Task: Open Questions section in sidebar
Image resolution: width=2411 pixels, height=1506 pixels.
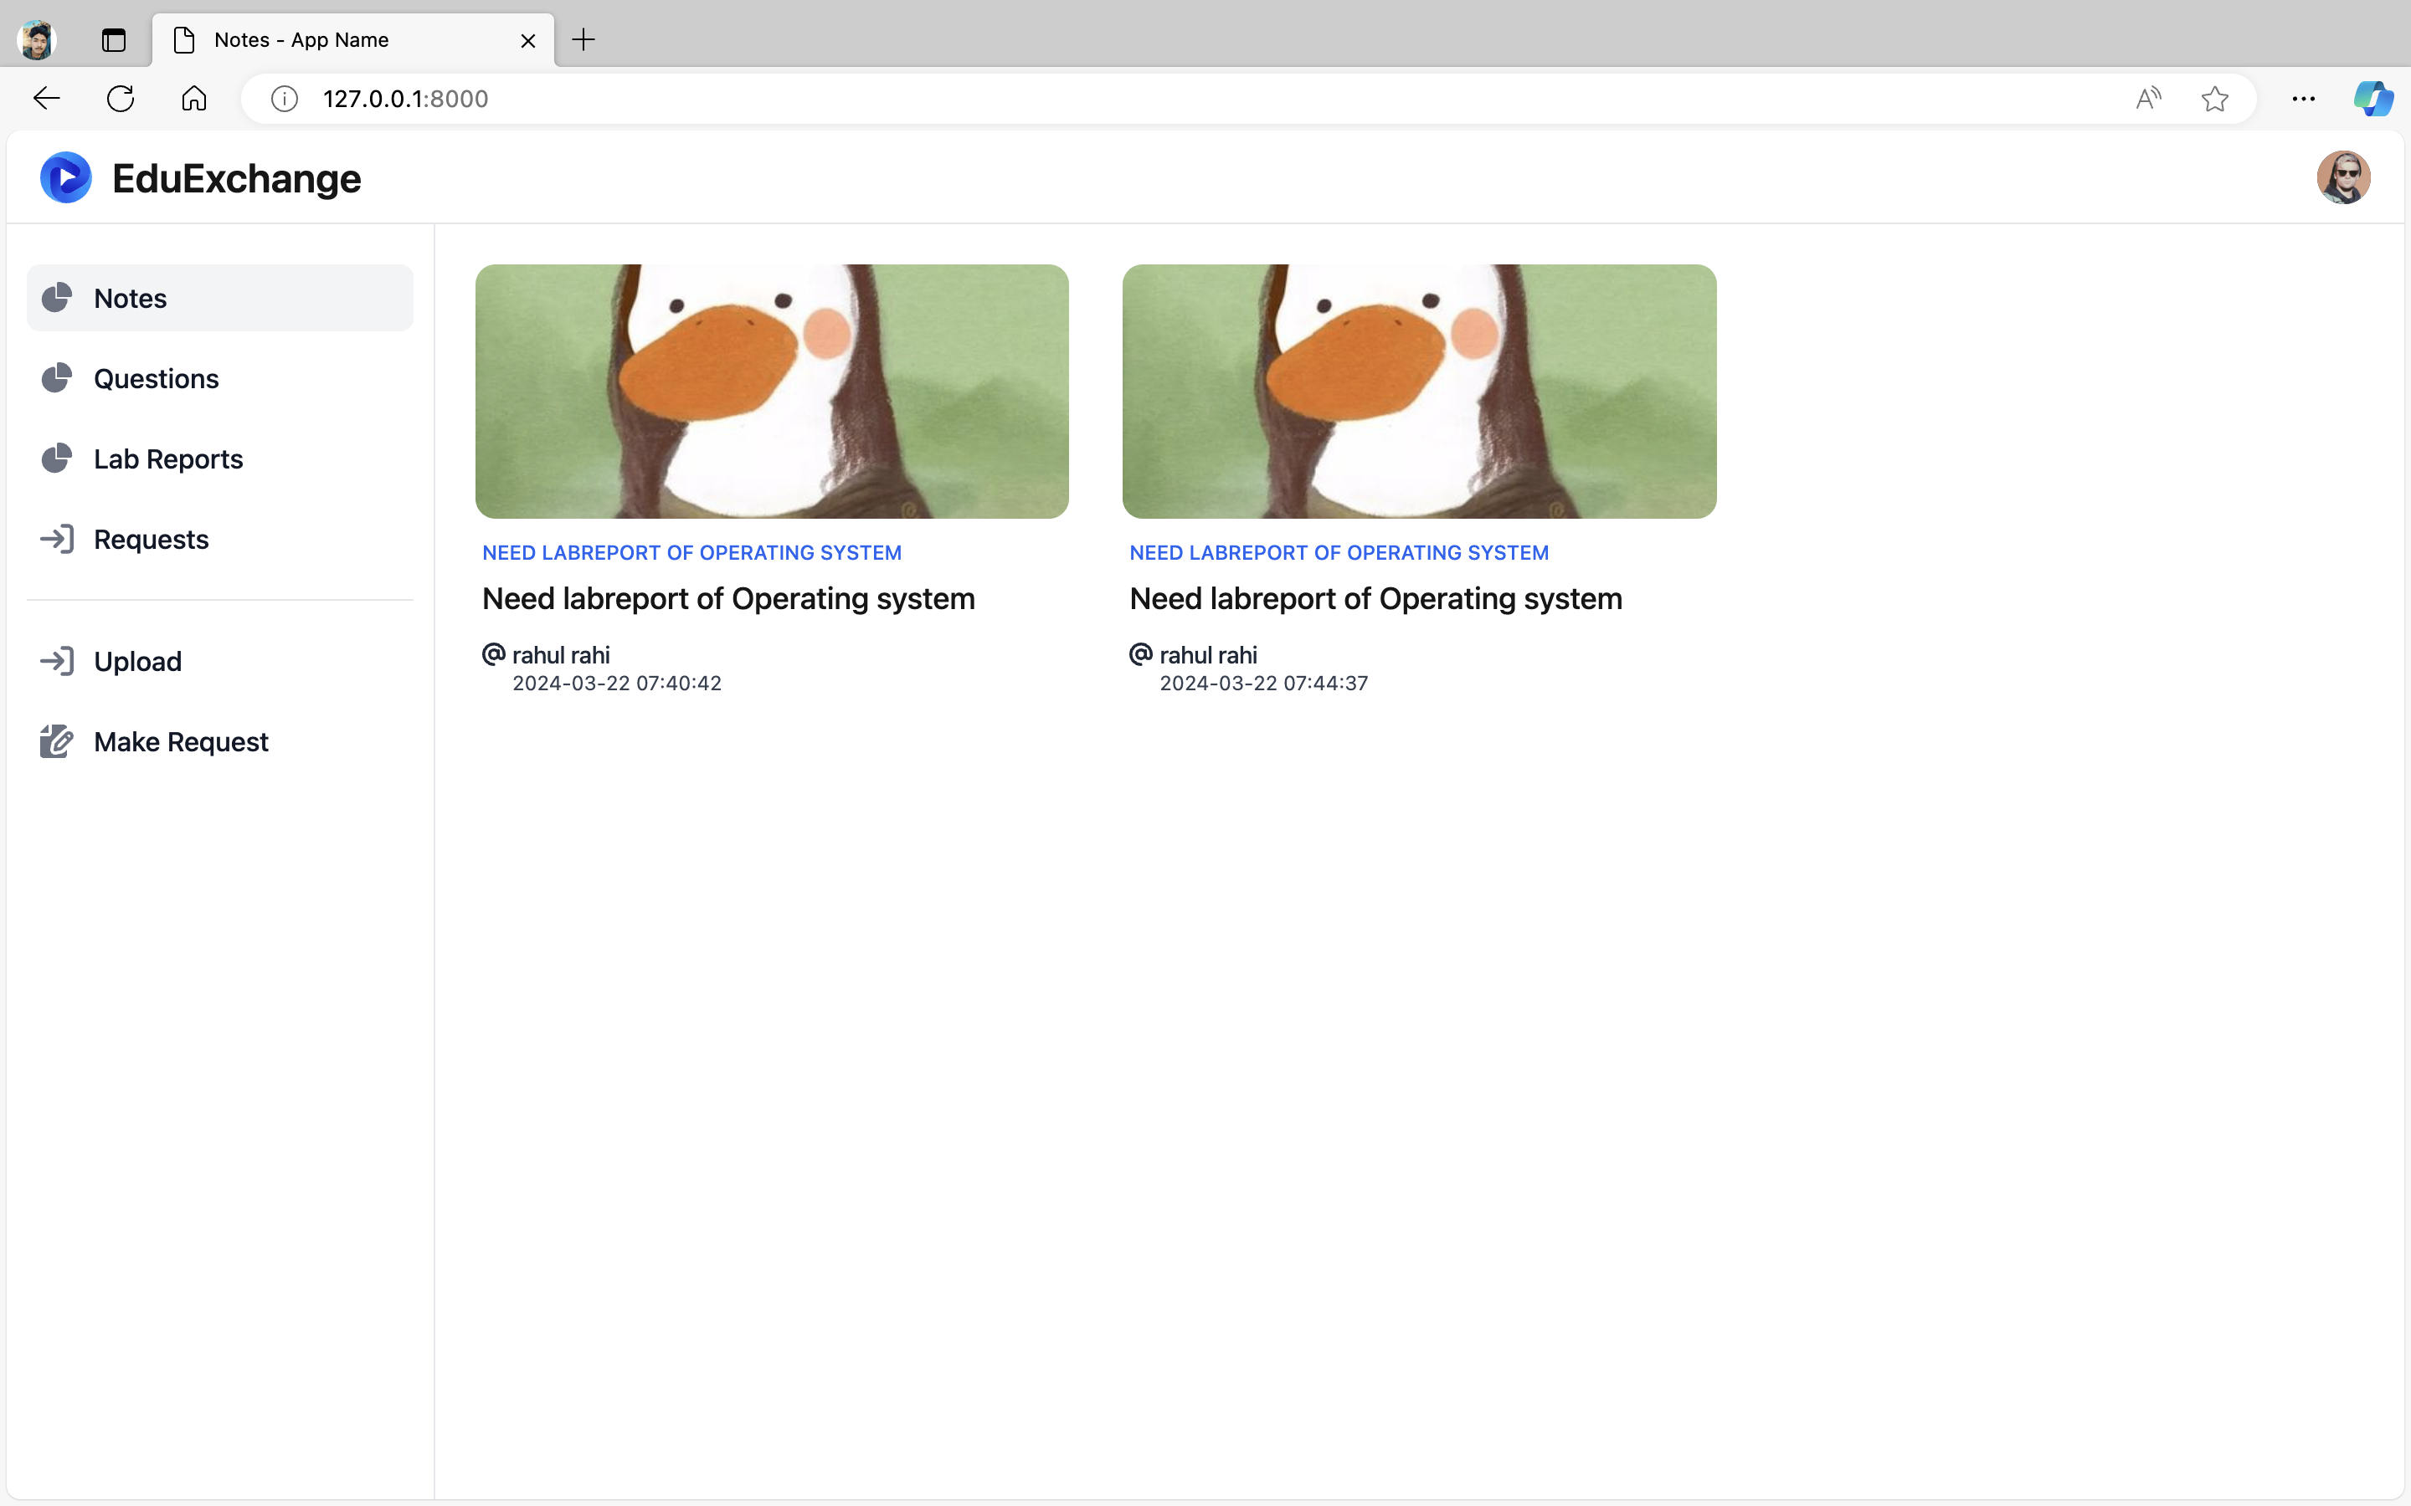Action: click(156, 378)
